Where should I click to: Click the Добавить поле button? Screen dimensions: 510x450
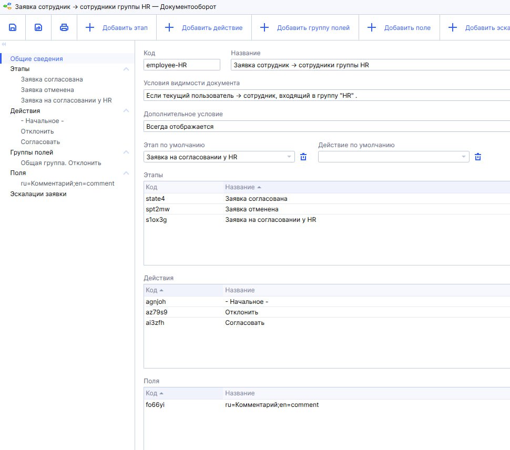coord(399,27)
